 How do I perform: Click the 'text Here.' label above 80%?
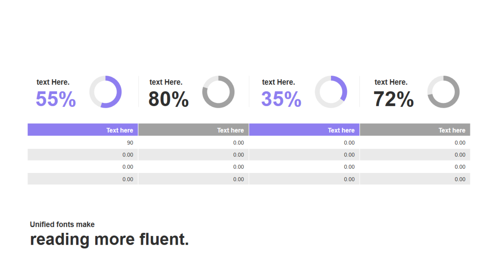pyautogui.click(x=166, y=82)
